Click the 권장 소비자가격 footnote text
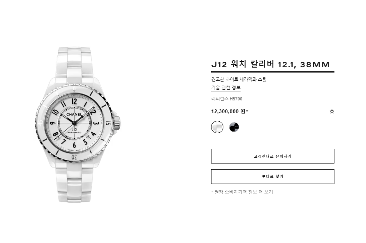 tap(230, 192)
